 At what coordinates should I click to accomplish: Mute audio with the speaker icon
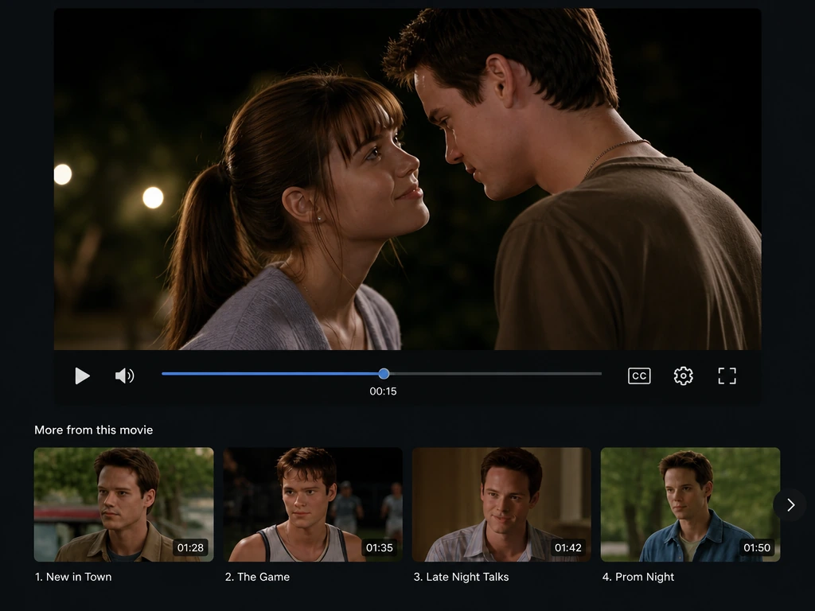coord(125,376)
